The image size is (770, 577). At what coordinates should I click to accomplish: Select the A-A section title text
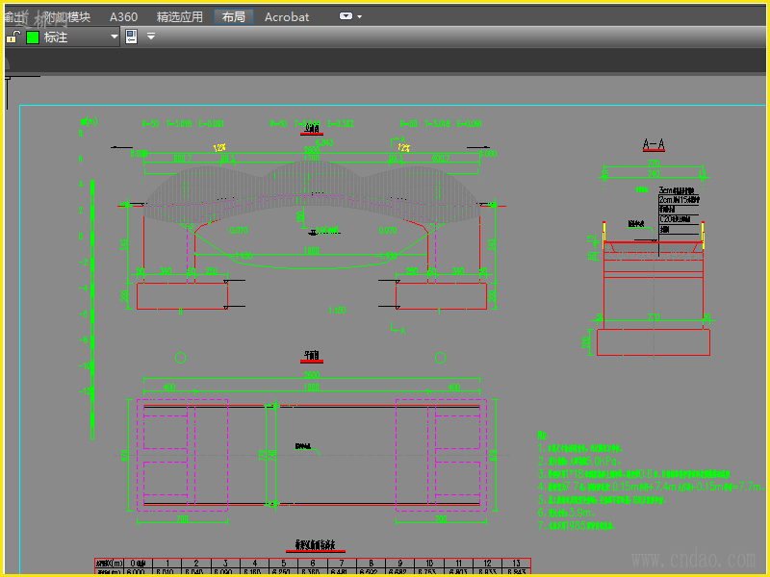coord(654,145)
